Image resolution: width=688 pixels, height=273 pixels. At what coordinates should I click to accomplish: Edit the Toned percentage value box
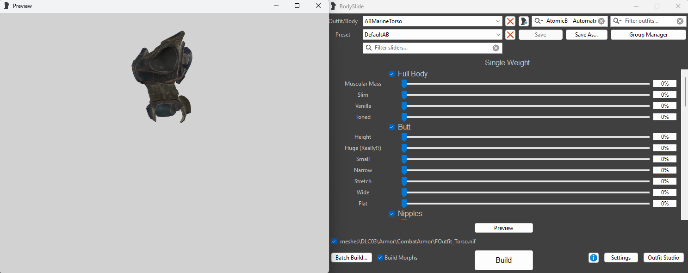point(664,117)
